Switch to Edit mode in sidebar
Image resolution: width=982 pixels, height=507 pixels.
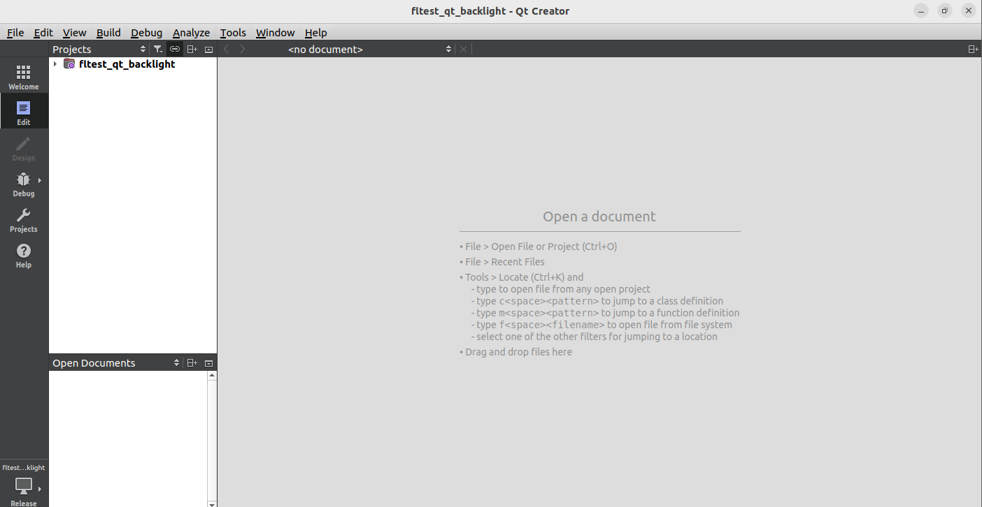pyautogui.click(x=24, y=112)
